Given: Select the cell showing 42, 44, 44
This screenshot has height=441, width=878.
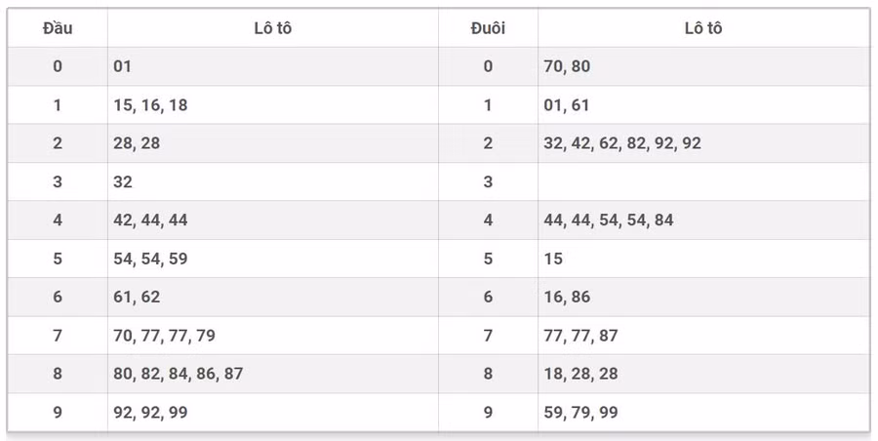Looking at the screenshot, I should click(x=150, y=220).
